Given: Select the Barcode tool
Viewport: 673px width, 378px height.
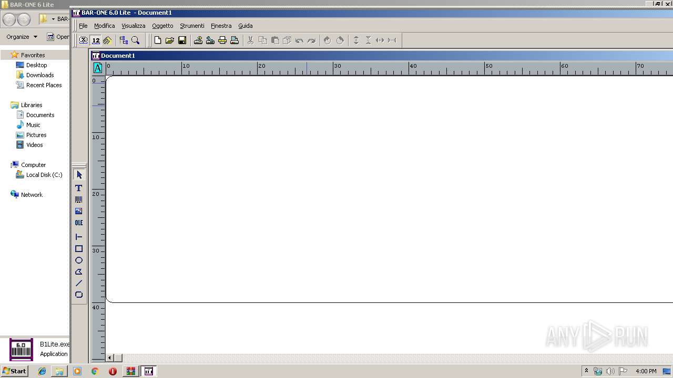Looking at the screenshot, I should point(79,199).
